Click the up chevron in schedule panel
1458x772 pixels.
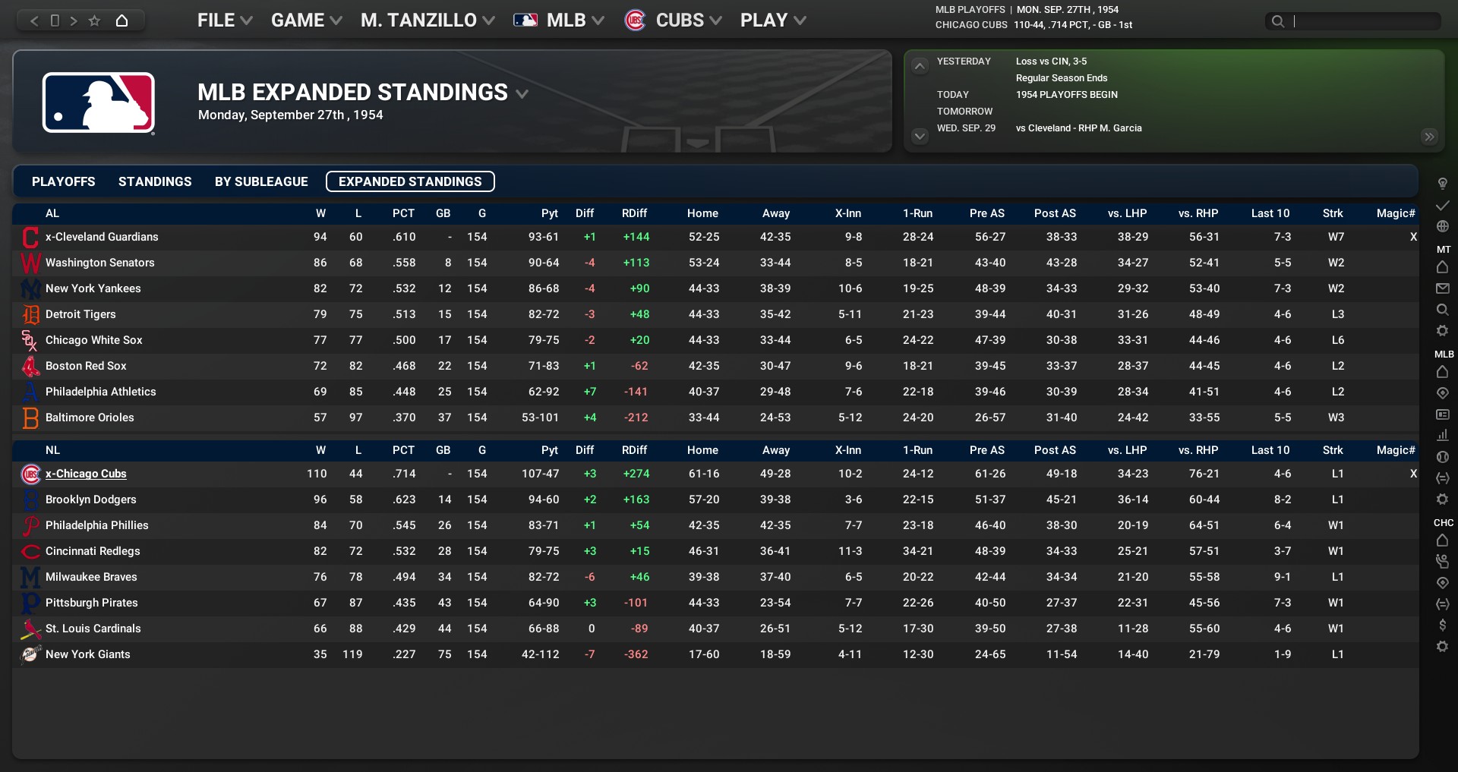[920, 66]
